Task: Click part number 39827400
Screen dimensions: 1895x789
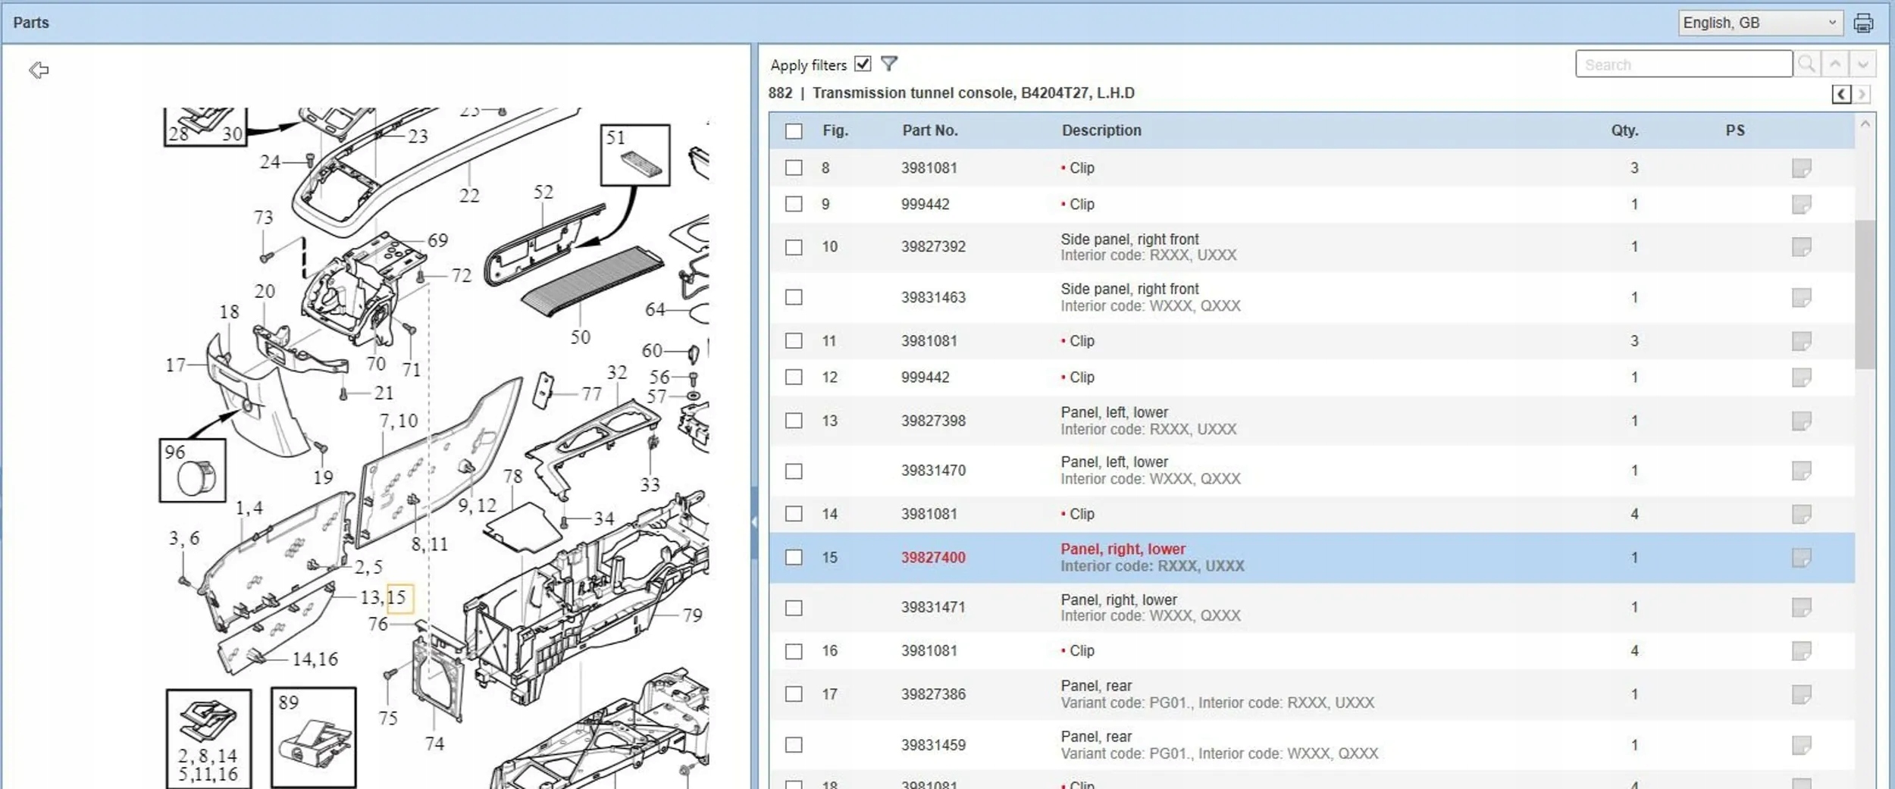Action: tap(933, 558)
